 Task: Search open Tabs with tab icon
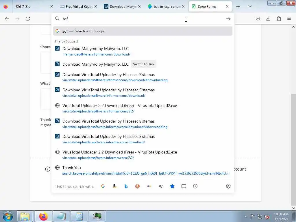point(184,186)
